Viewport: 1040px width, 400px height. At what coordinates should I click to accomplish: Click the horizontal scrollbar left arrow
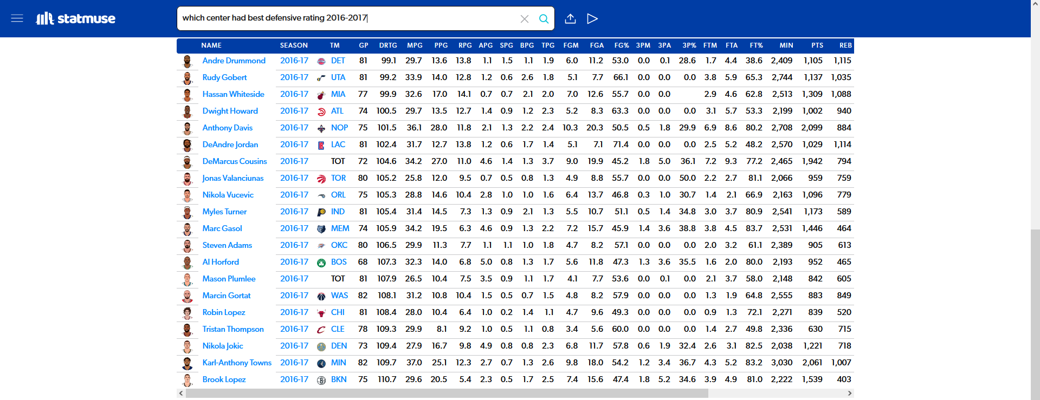(x=181, y=394)
